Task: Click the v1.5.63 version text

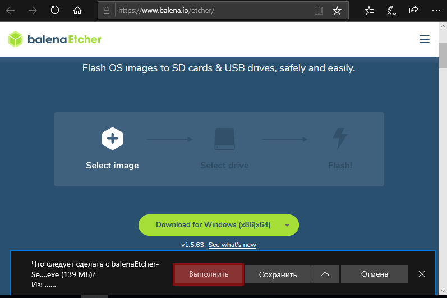Action: point(192,245)
